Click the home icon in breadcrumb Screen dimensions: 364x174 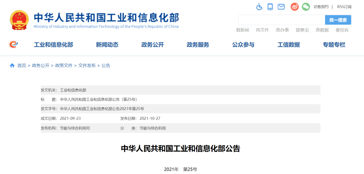[12, 66]
